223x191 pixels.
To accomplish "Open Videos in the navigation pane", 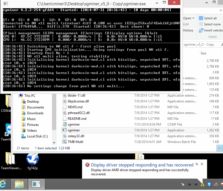I will (32, 130).
